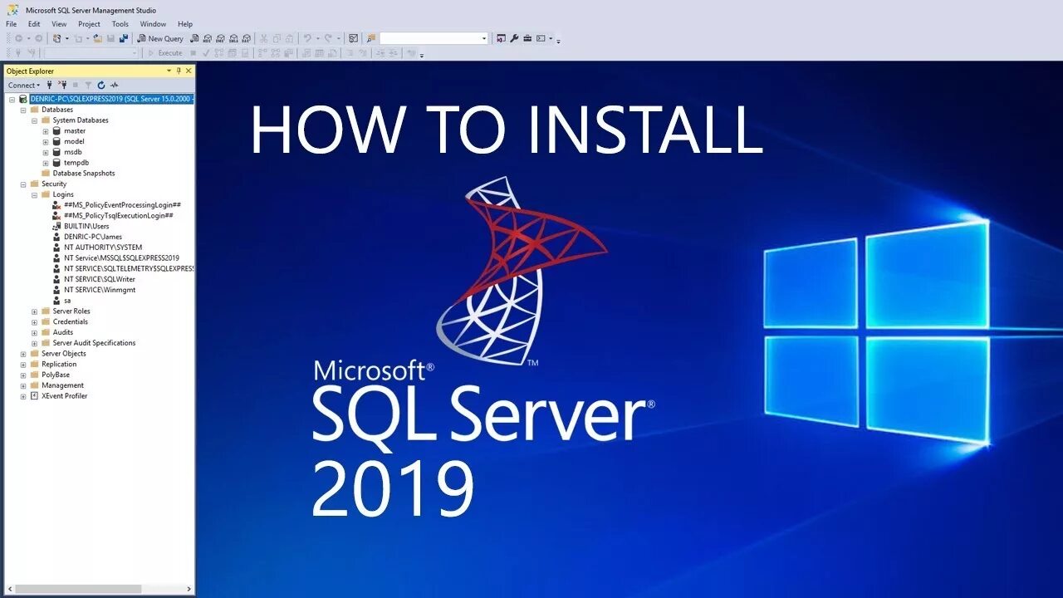This screenshot has width=1063, height=598.
Task: Pin the Object Explorer panel
Action: coord(179,71)
